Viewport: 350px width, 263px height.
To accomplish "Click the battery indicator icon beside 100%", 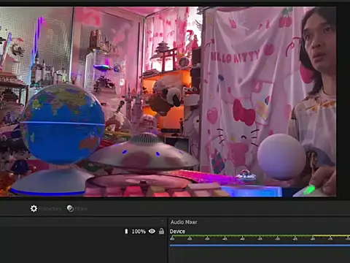I will coord(126,231).
